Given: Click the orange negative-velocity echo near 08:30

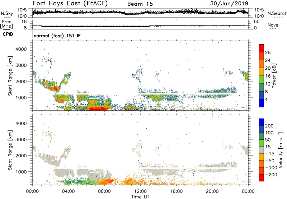Looking at the screenshot, I should click(x=107, y=181).
